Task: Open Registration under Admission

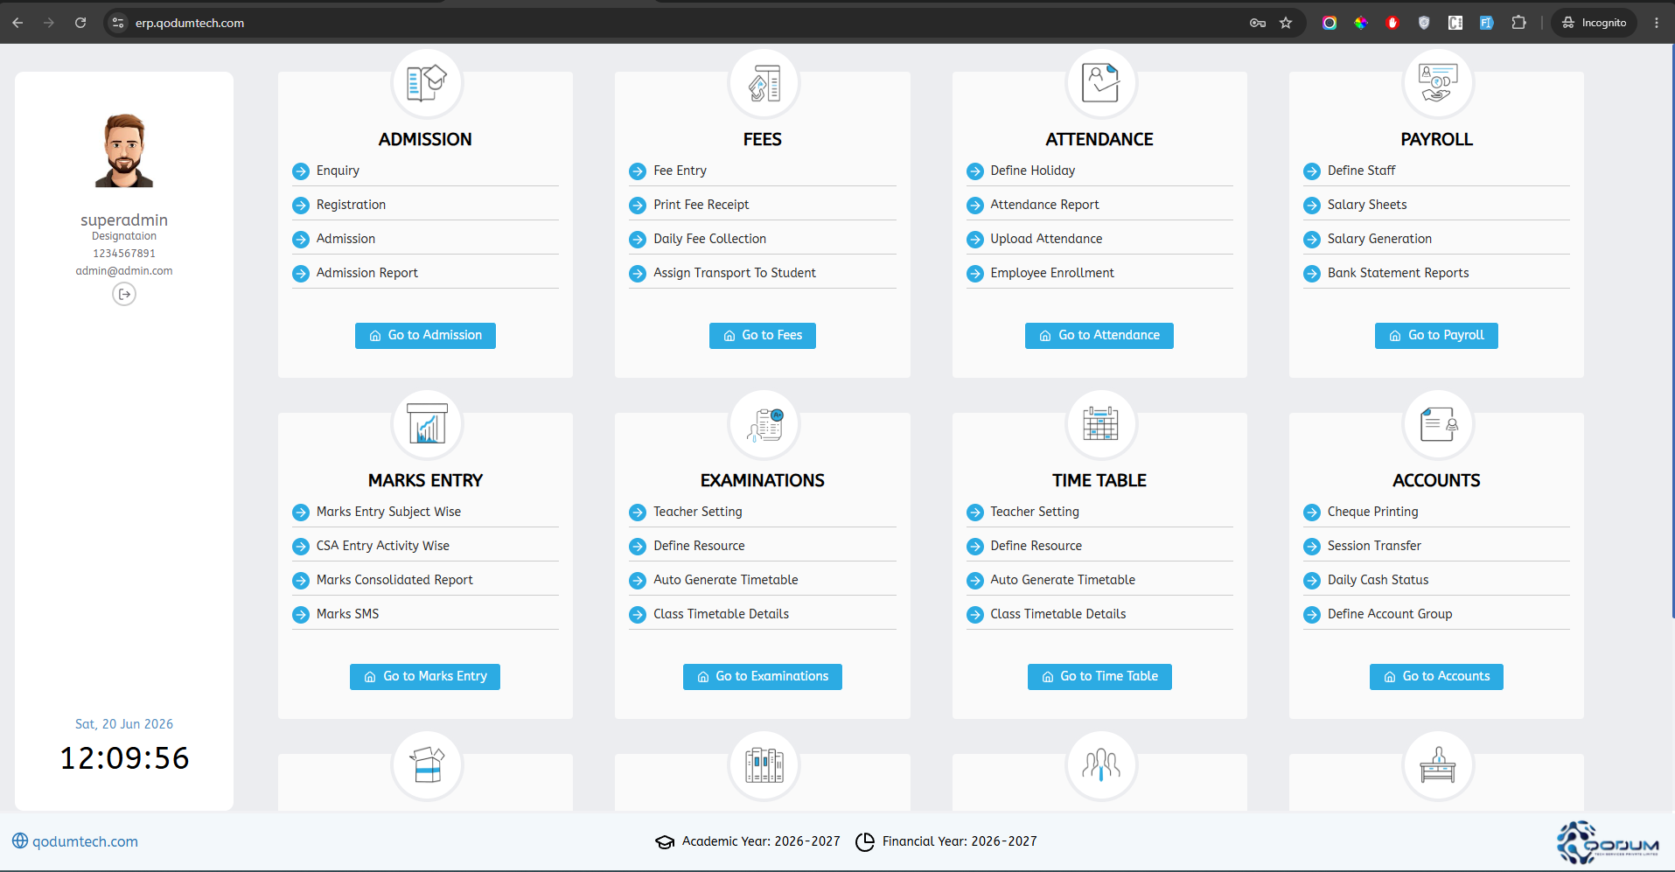Action: (x=351, y=205)
